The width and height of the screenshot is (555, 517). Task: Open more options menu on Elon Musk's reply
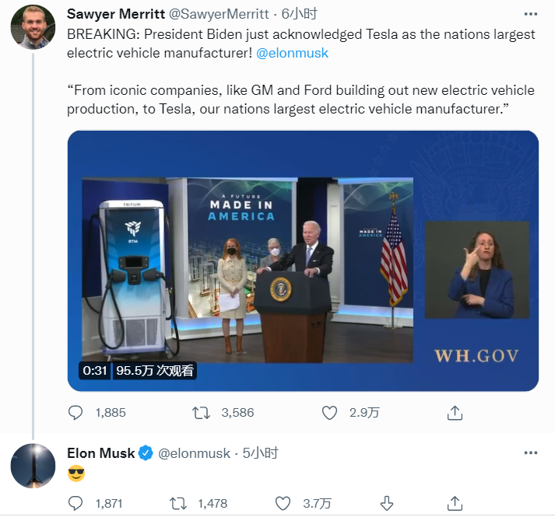pyautogui.click(x=531, y=452)
